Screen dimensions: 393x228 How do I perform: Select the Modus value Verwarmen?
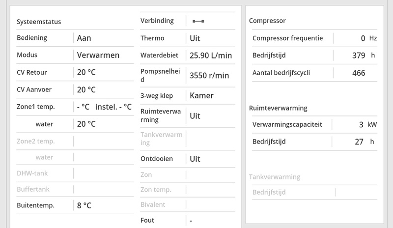pos(98,55)
